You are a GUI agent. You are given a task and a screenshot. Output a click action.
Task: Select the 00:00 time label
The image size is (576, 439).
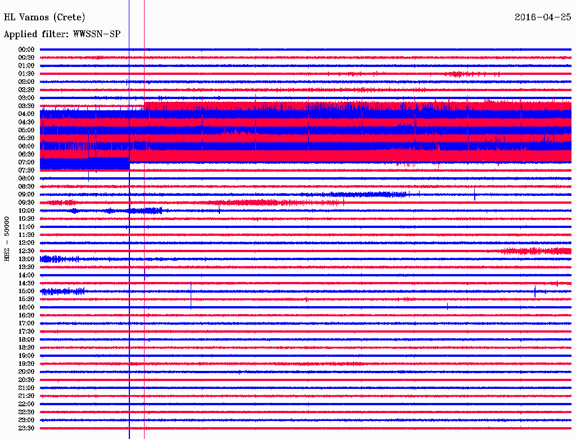tap(26, 50)
